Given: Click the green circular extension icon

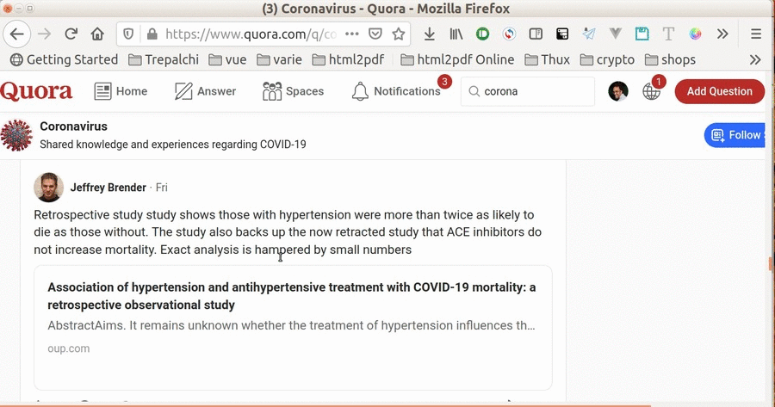Looking at the screenshot, I should pyautogui.click(x=483, y=34).
